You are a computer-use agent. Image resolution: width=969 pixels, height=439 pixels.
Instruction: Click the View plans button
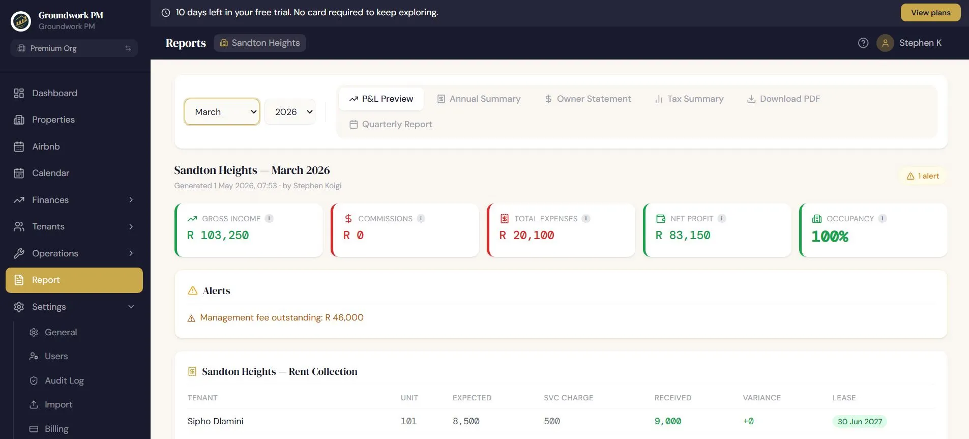coord(930,13)
